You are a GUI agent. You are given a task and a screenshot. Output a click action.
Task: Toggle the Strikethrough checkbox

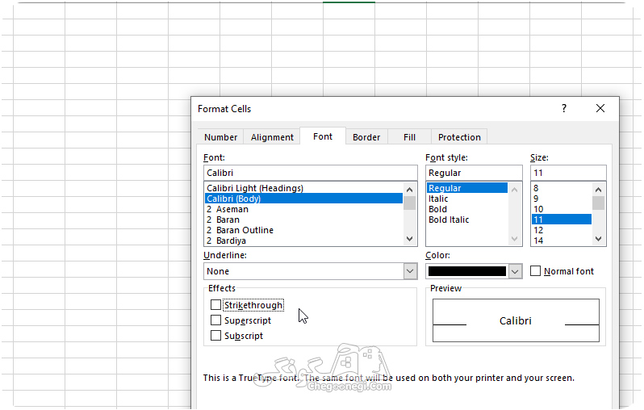point(215,305)
